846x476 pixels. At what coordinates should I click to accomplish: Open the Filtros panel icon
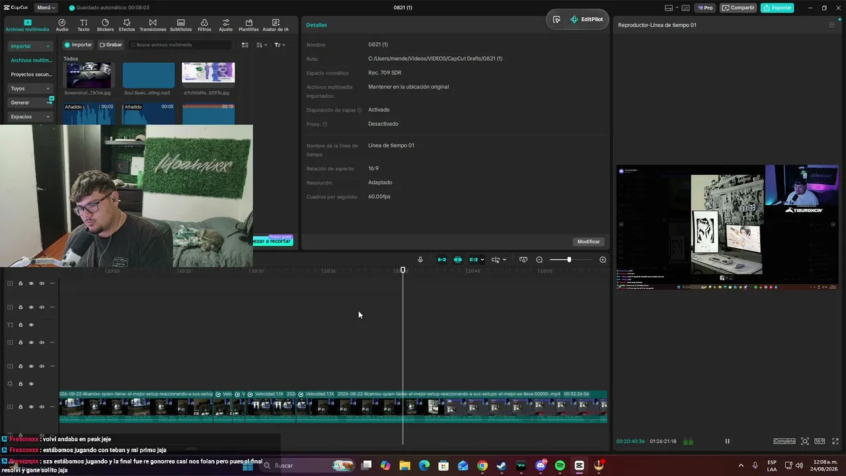click(204, 25)
